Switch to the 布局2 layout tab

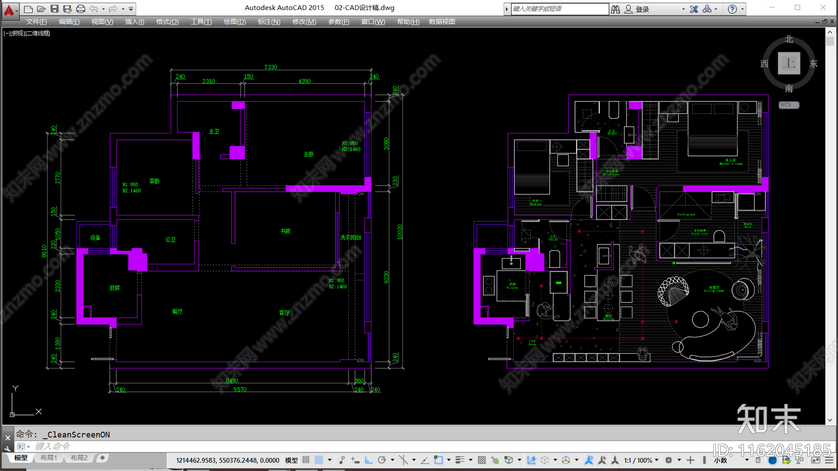pos(79,458)
